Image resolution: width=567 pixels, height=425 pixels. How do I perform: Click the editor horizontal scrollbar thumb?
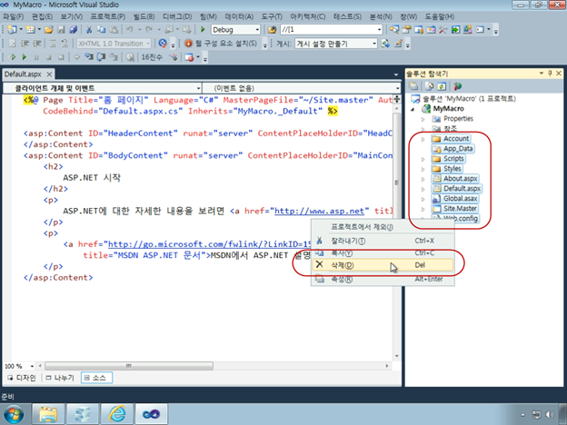pos(129,366)
